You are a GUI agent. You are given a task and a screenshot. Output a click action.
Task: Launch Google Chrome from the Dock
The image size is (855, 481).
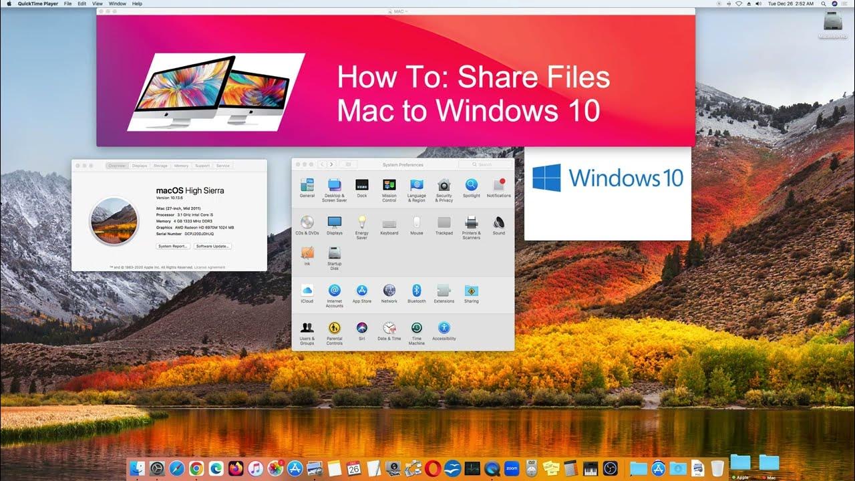pos(196,468)
